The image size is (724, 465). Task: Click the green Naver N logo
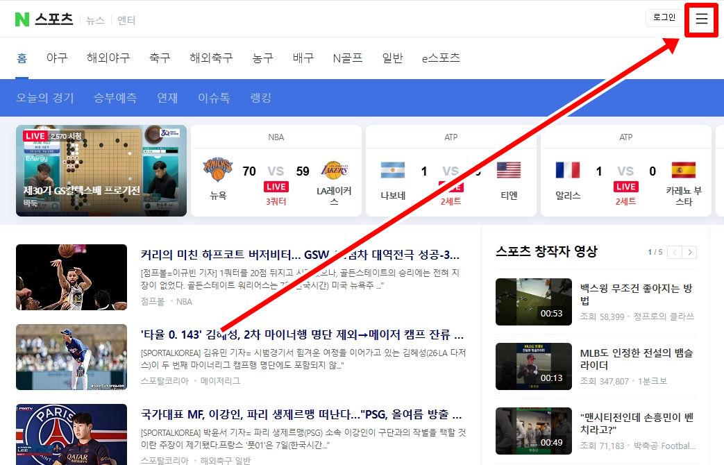coord(22,19)
